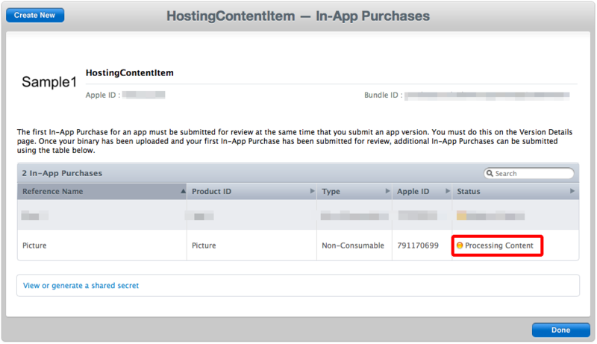This screenshot has width=597, height=344.
Task: Click the Done button
Action: [560, 330]
